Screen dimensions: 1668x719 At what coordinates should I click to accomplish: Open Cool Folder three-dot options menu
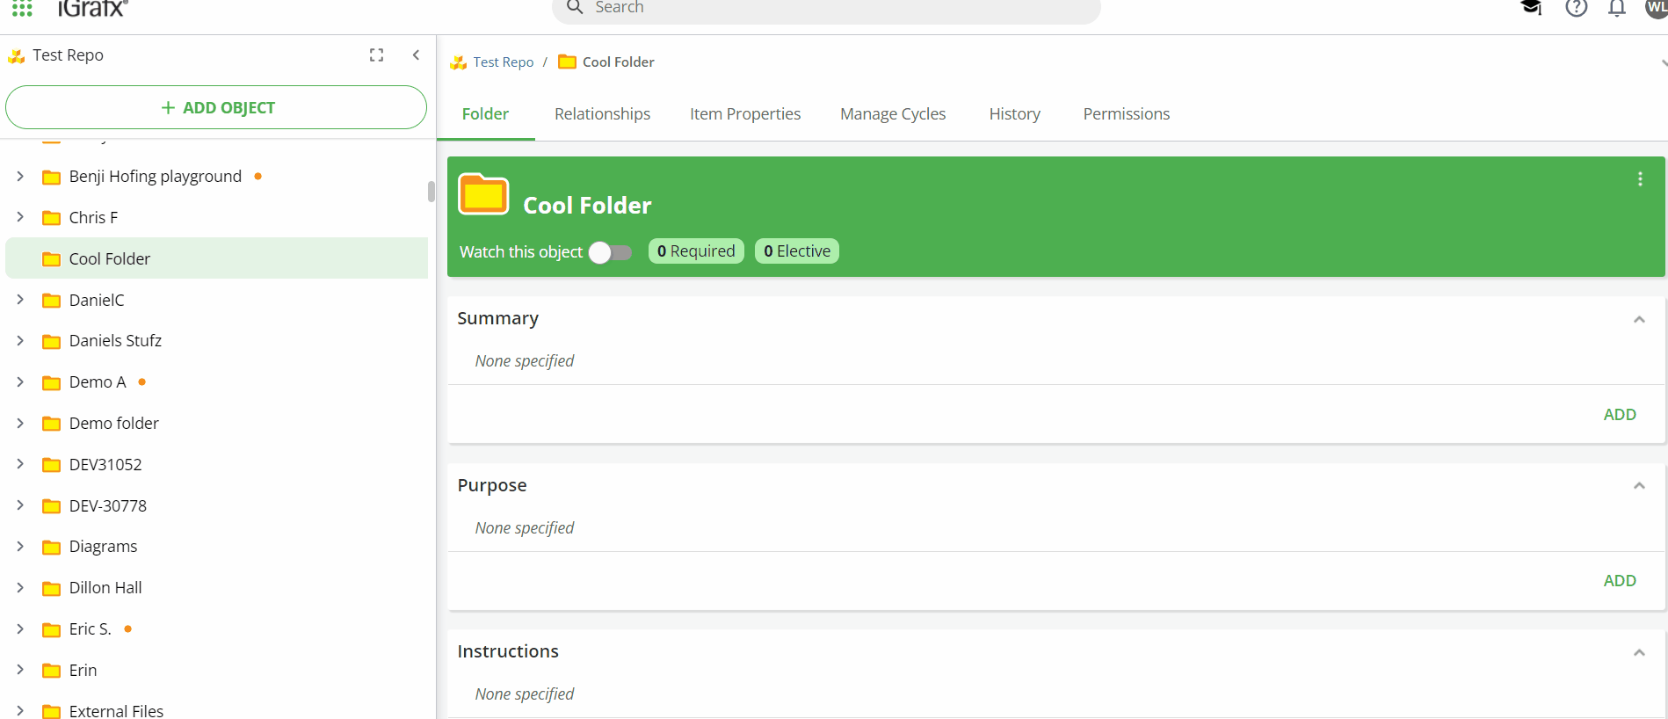tap(1639, 179)
